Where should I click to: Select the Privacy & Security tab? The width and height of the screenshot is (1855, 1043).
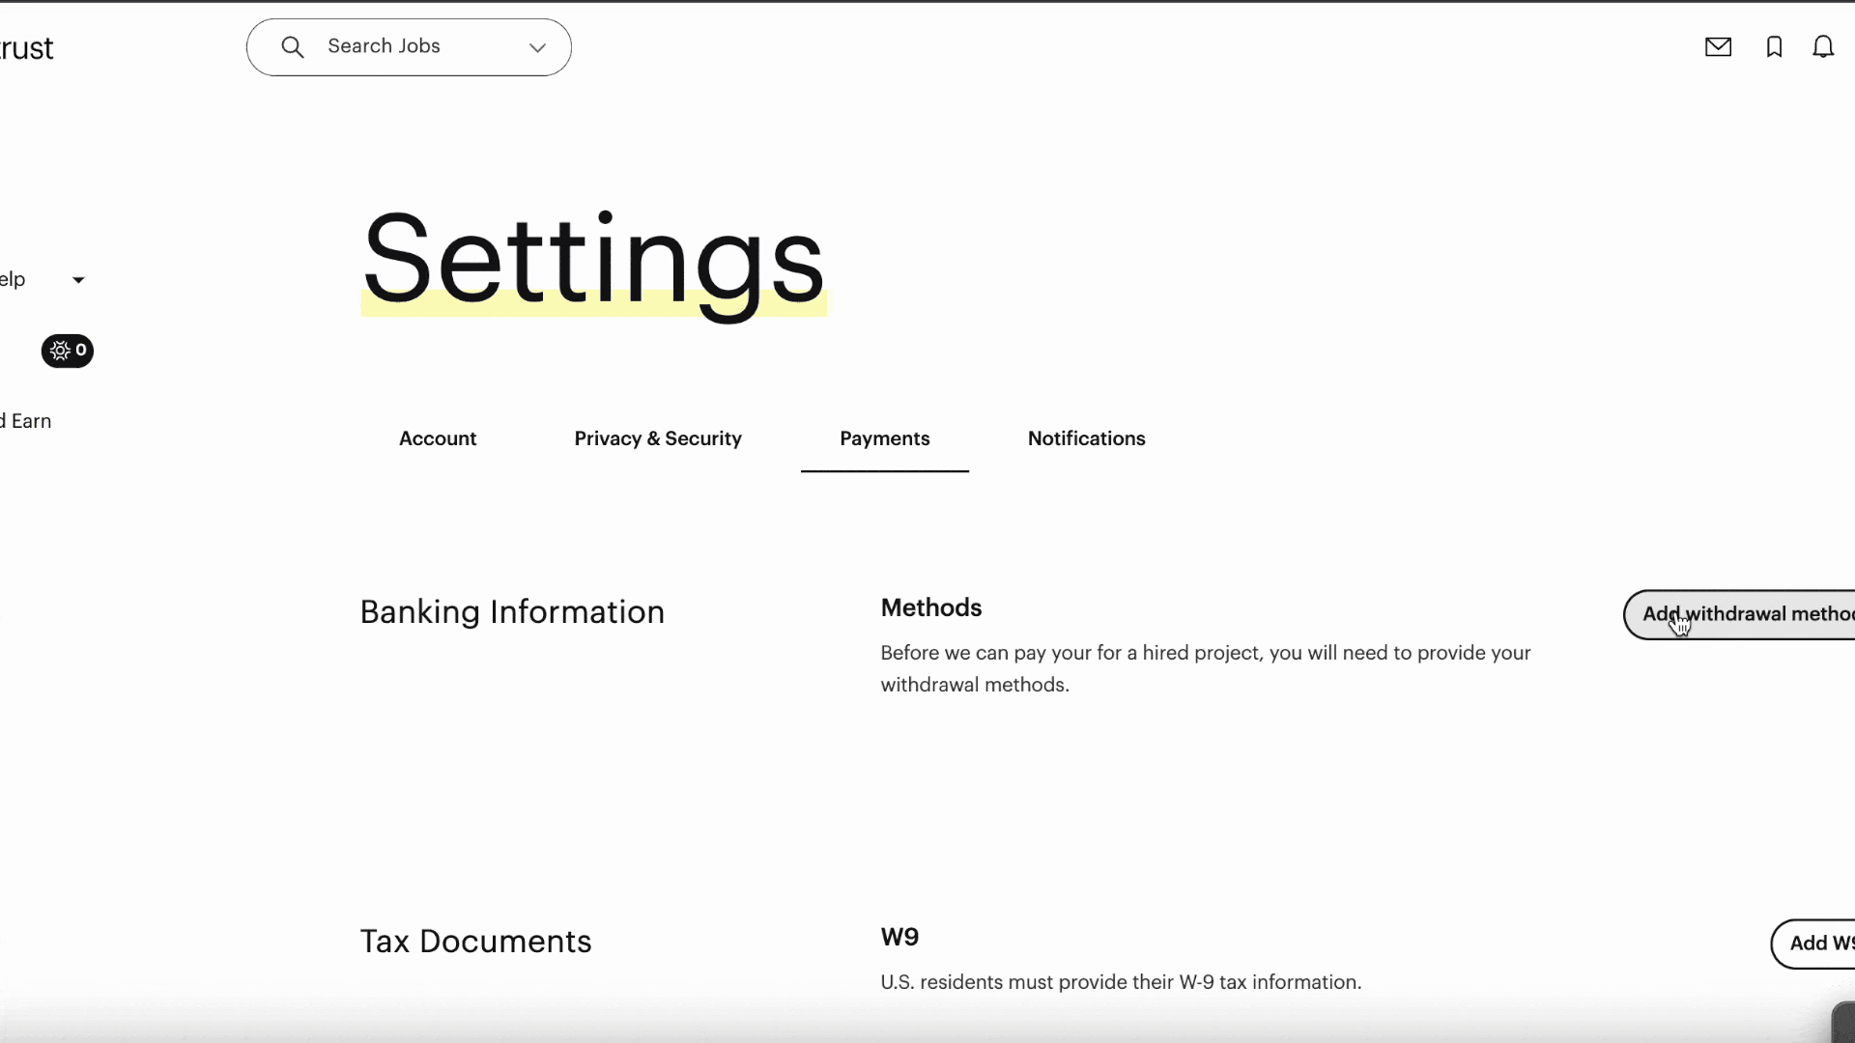click(x=659, y=438)
